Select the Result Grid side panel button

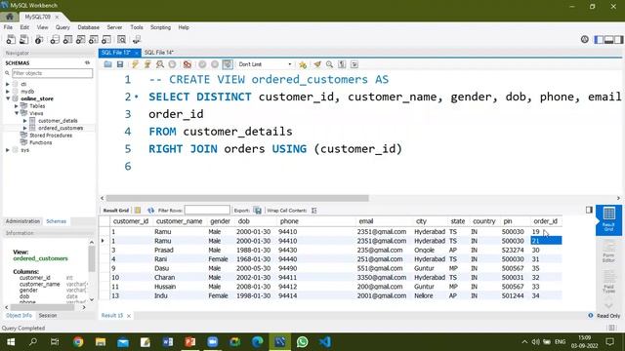[x=608, y=220]
